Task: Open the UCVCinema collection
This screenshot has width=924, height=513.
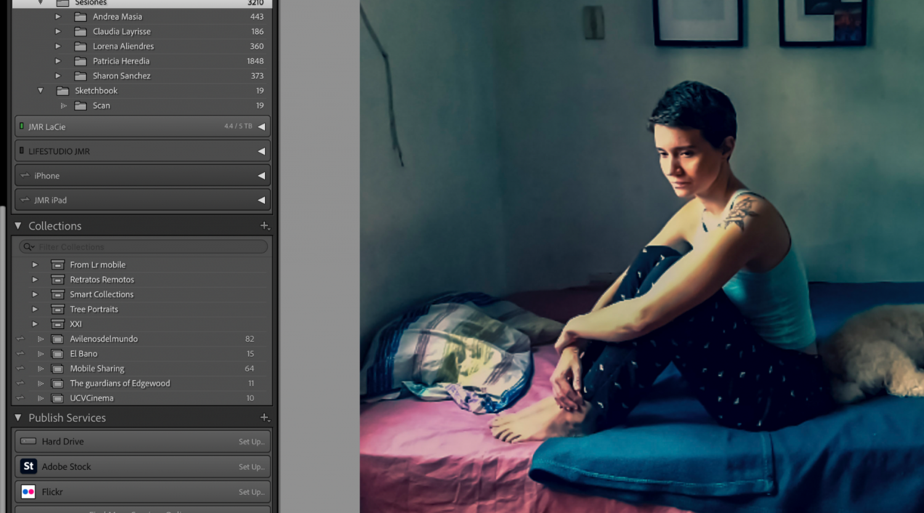Action: point(92,398)
